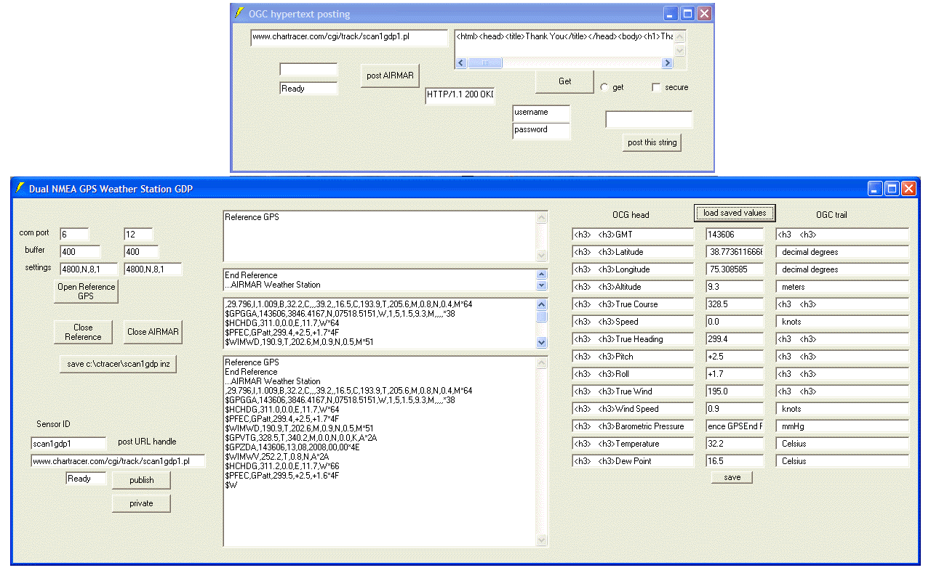Click the load saved values button

[x=735, y=213]
